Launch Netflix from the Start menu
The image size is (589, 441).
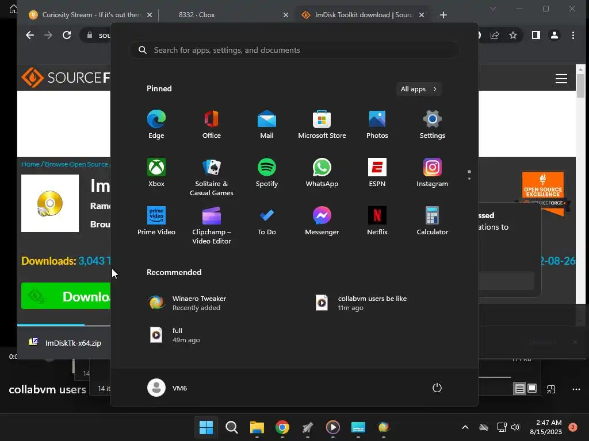[377, 221]
